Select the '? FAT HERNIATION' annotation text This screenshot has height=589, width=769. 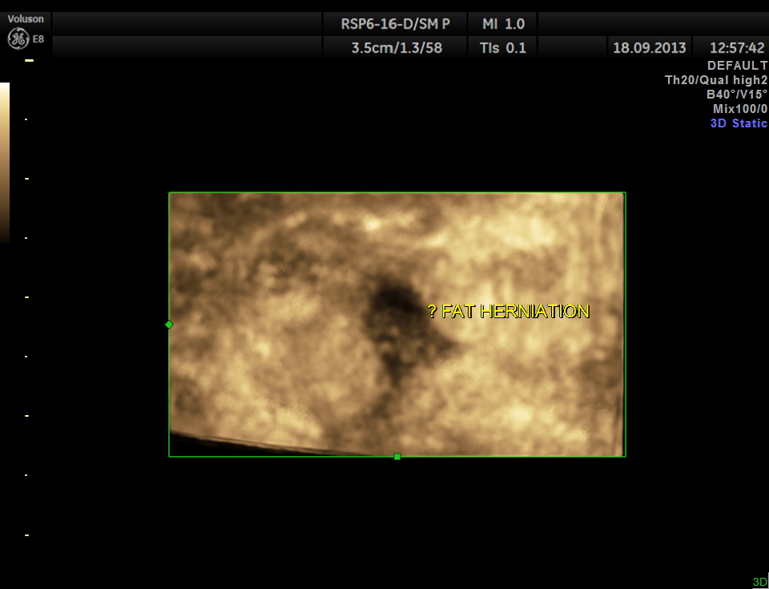pos(509,312)
